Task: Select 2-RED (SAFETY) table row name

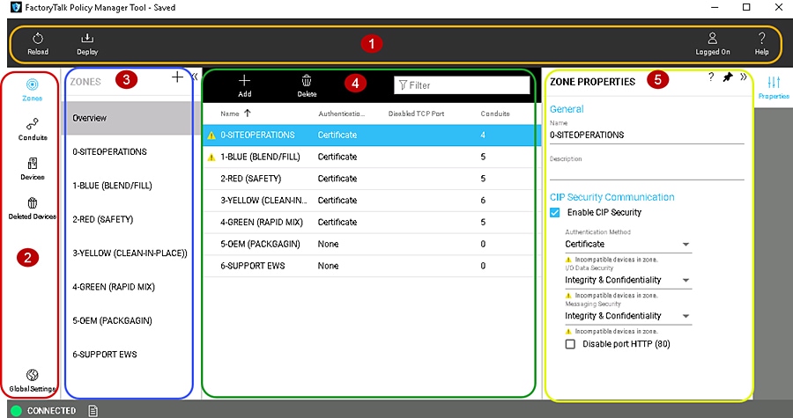Action: pyautogui.click(x=251, y=179)
